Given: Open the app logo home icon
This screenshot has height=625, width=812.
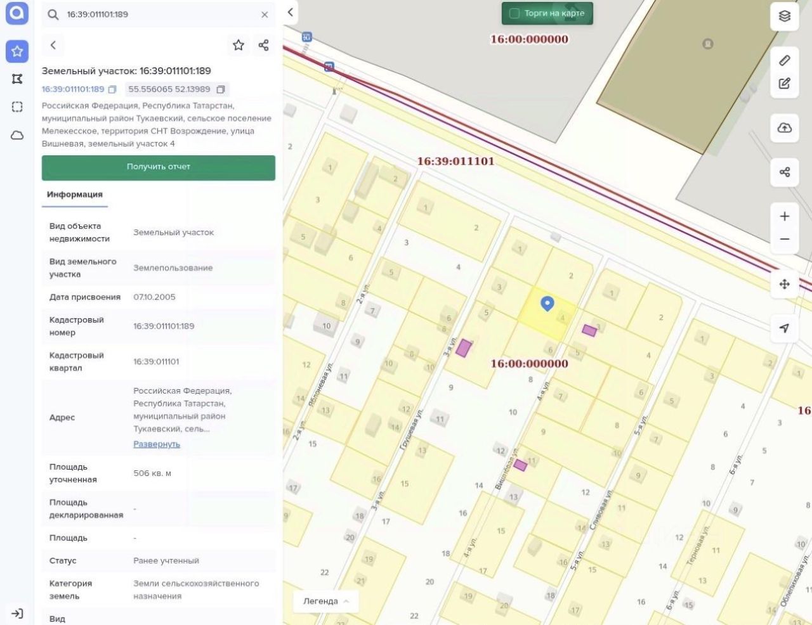Looking at the screenshot, I should tap(17, 13).
